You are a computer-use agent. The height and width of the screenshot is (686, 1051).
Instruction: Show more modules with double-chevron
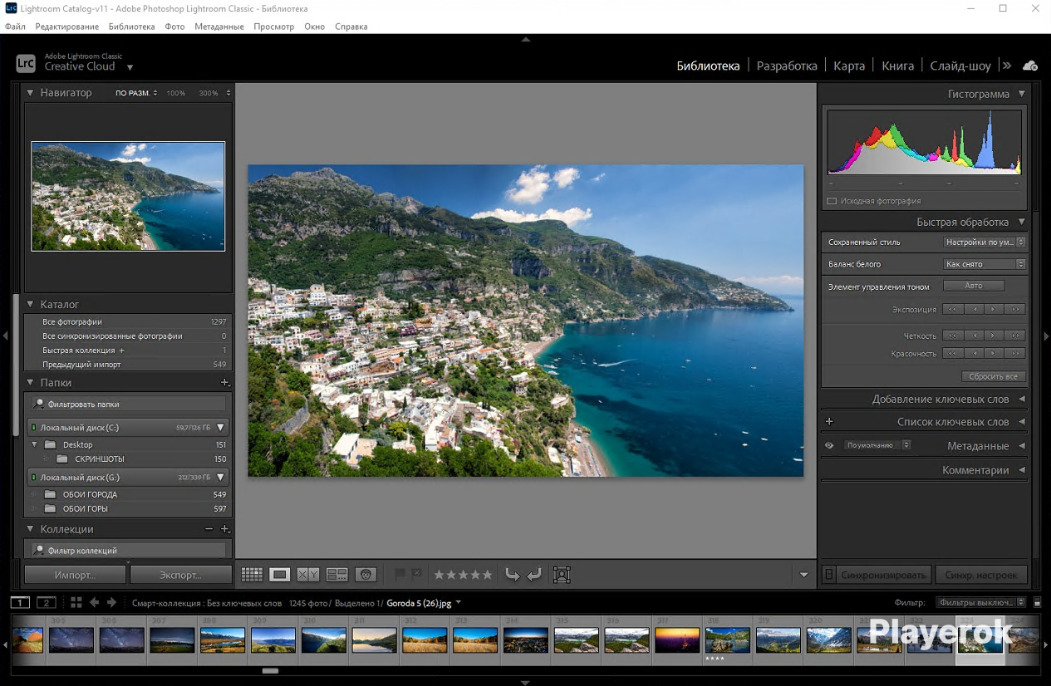click(x=1006, y=66)
